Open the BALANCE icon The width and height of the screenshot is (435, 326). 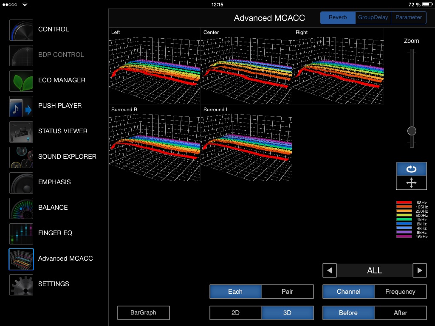pos(21,208)
